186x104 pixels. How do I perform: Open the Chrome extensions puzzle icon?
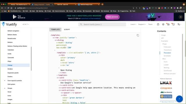point(178,8)
